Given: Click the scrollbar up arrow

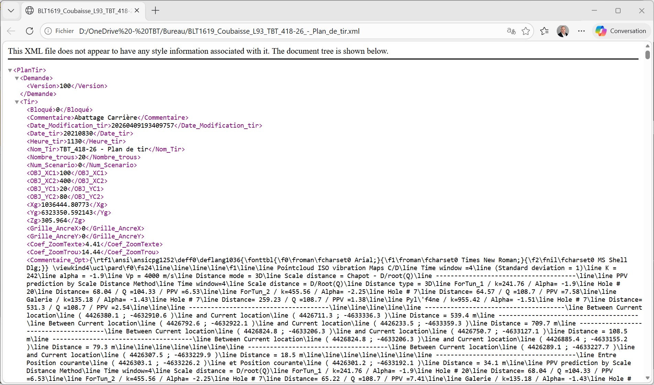Looking at the screenshot, I should click(648, 46).
